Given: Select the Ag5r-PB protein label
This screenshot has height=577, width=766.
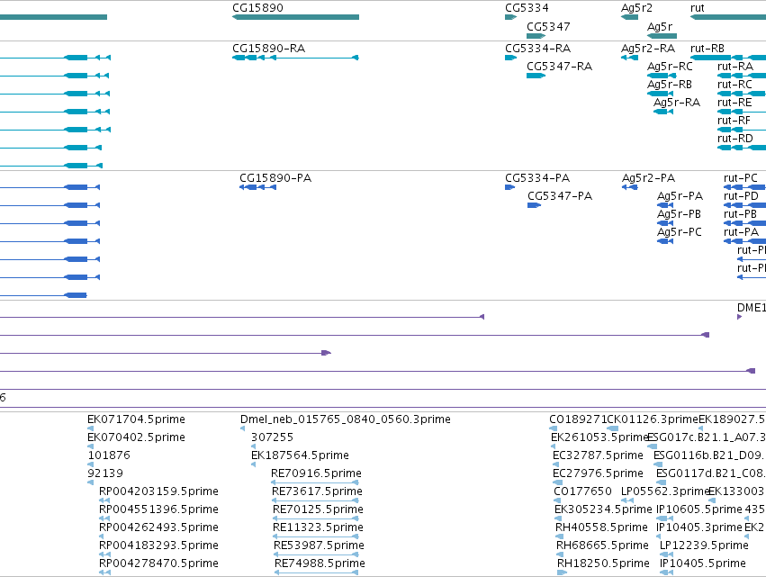Looking at the screenshot, I should tap(679, 214).
